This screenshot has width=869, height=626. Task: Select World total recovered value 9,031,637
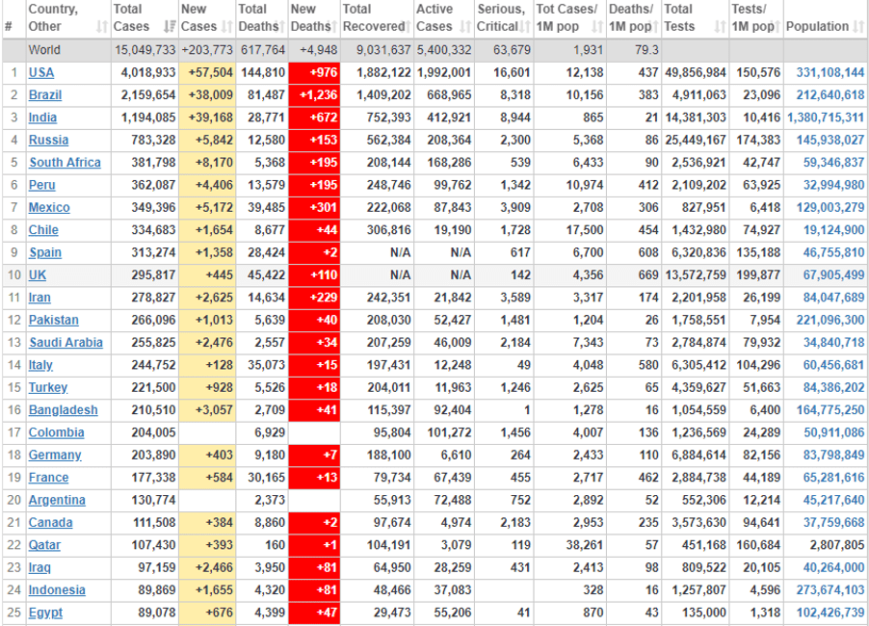coord(383,50)
